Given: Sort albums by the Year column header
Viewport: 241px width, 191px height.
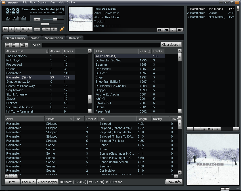Looking at the screenshot, I should [x=145, y=51].
